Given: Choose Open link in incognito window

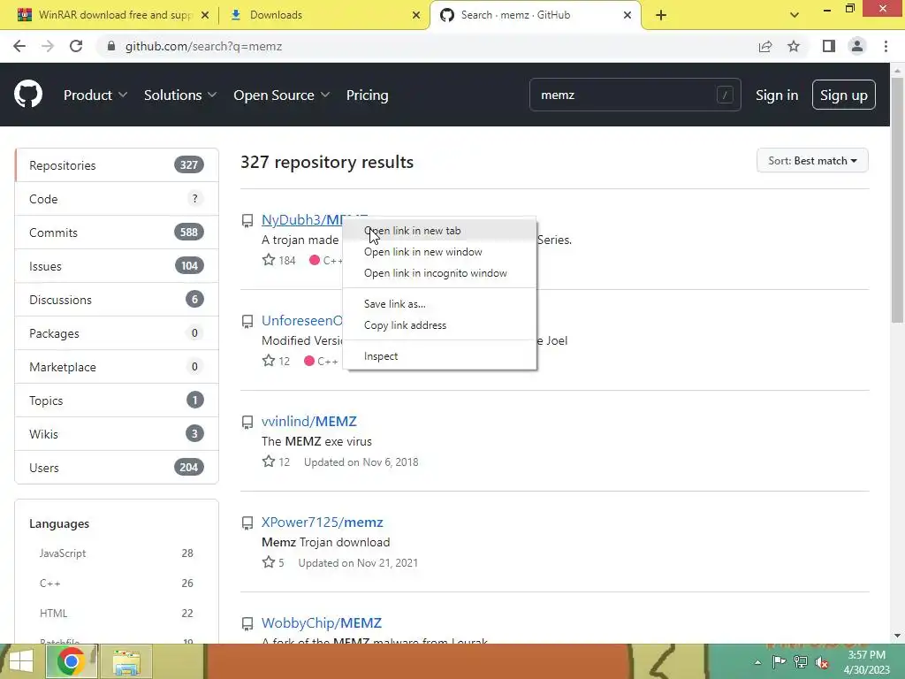Looking at the screenshot, I should pos(439,273).
